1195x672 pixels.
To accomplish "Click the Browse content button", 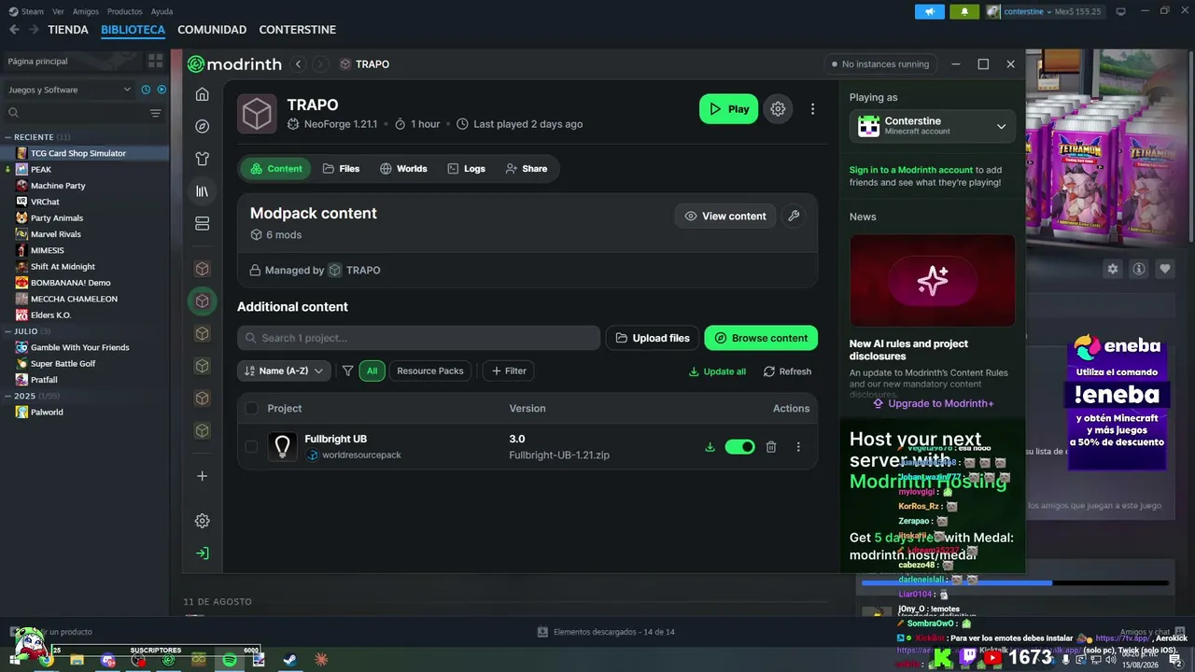I will (x=761, y=338).
